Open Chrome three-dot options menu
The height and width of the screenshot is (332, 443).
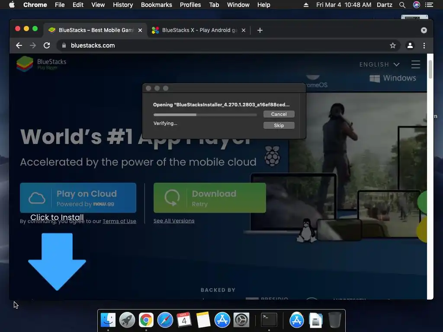424,45
